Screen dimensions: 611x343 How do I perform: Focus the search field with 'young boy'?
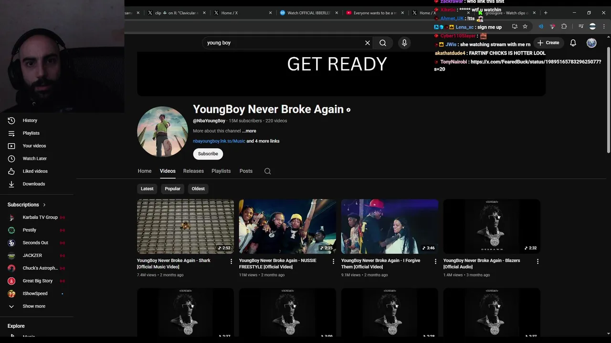[x=284, y=43]
